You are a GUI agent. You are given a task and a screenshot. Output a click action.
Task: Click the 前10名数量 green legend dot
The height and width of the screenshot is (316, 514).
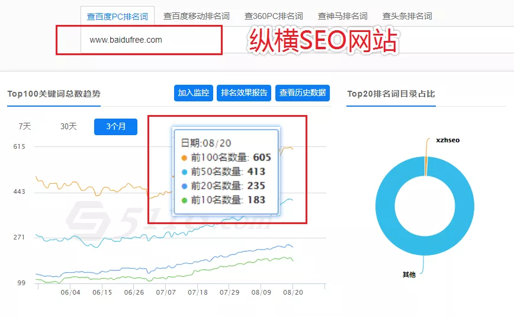(184, 200)
